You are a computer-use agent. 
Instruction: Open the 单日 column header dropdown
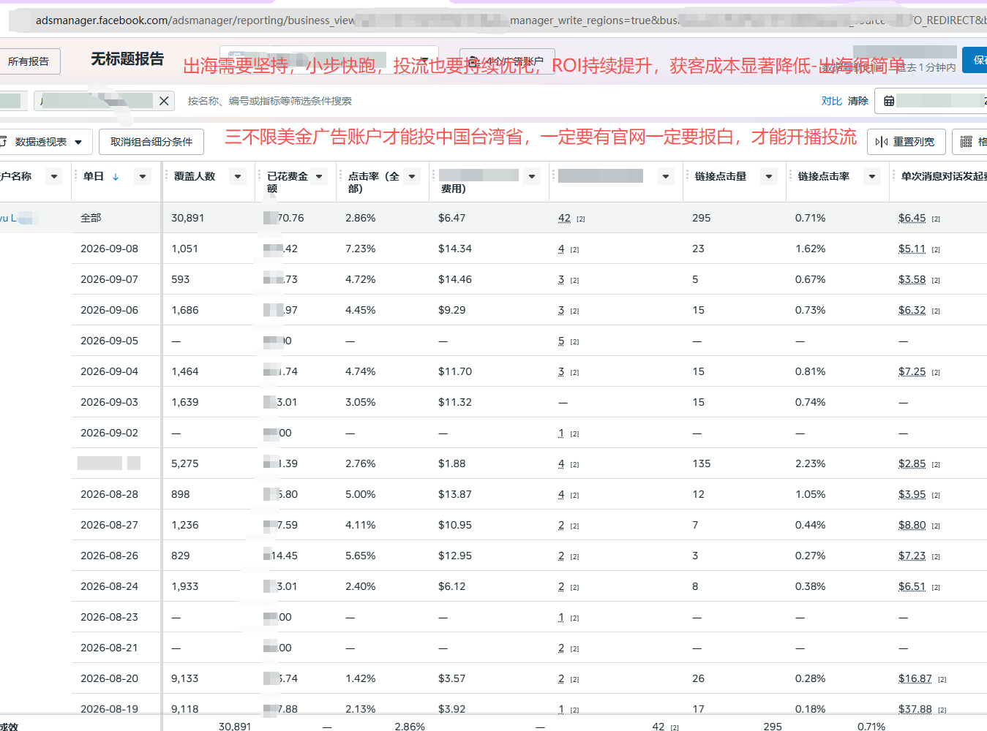143,176
